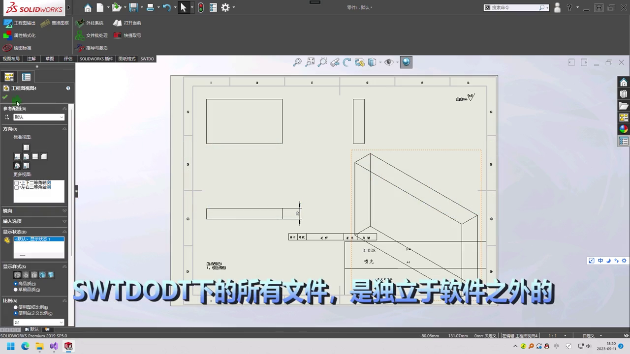The width and height of the screenshot is (630, 354).
Task: Select the isometric standard view icon
Action: pos(17,166)
